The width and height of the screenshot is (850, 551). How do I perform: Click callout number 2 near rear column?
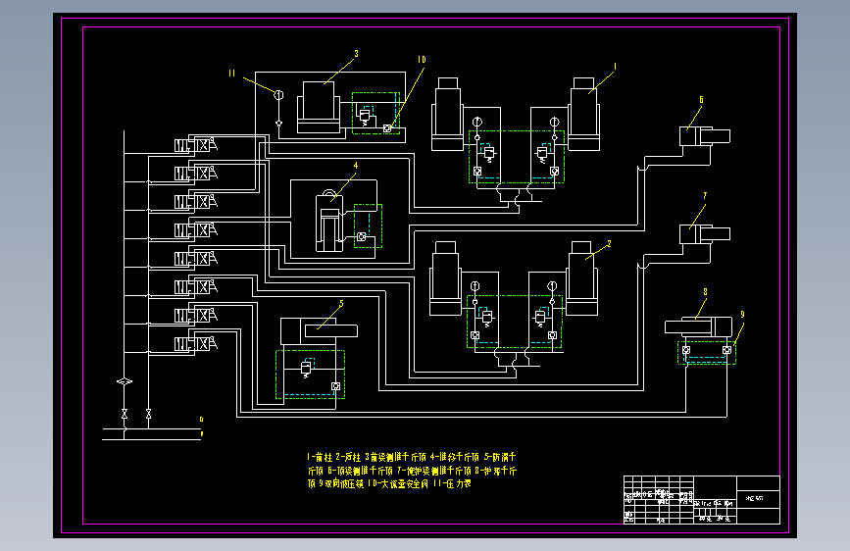pos(609,244)
